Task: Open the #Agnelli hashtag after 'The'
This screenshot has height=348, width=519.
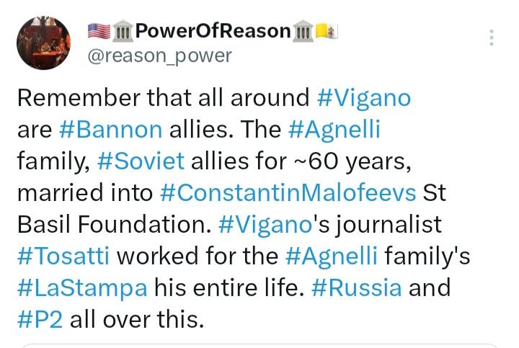Action: point(334,130)
